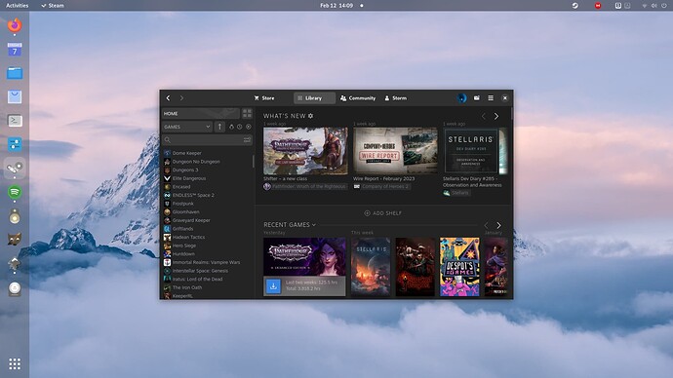Open the Stellaris tag link under dev diary
This screenshot has width=673, height=378.
(459, 193)
